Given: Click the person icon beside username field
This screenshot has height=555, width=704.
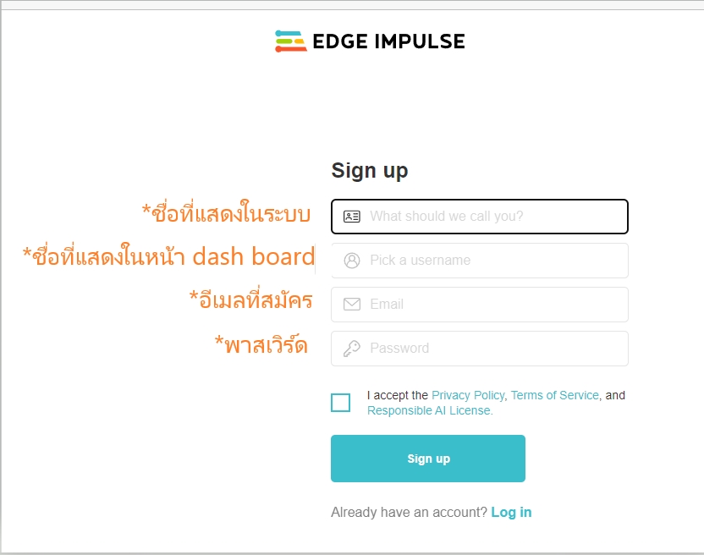Looking at the screenshot, I should [x=352, y=261].
